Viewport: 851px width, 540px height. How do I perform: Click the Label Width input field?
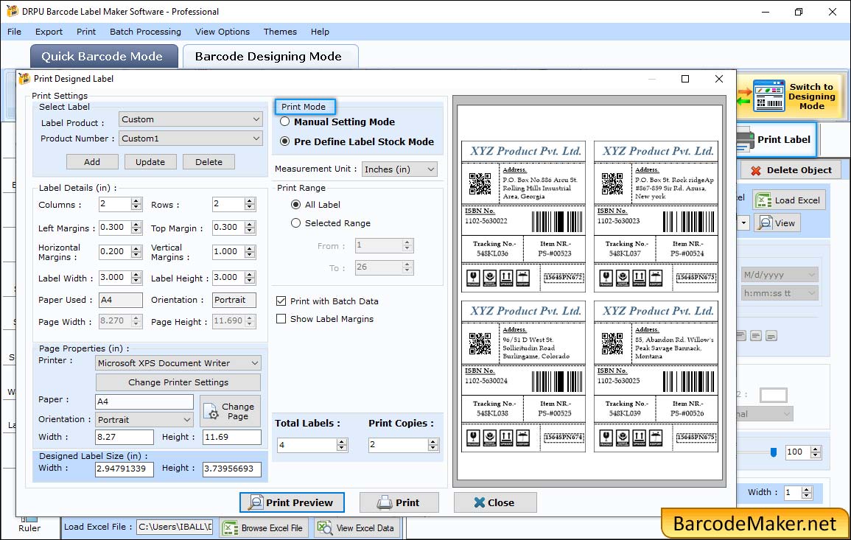coord(115,277)
